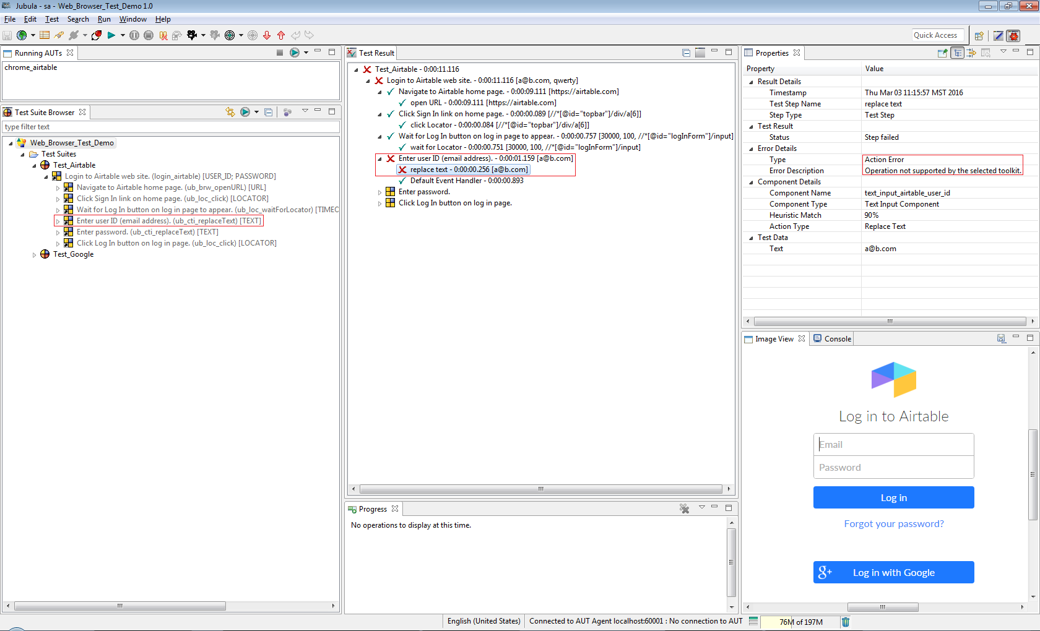Switch to the Console tab
1040x631 pixels.
832,338
